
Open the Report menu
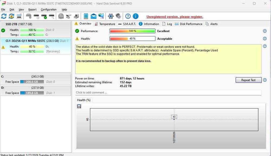(x=32, y=10)
